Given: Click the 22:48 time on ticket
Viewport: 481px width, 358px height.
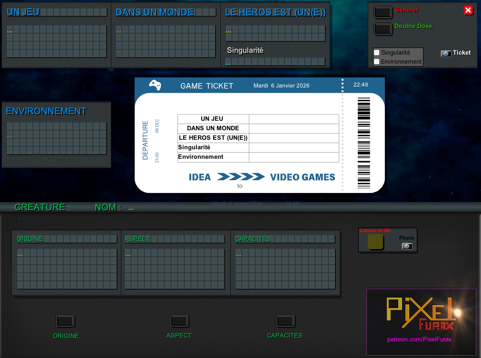Looking at the screenshot, I should [361, 85].
